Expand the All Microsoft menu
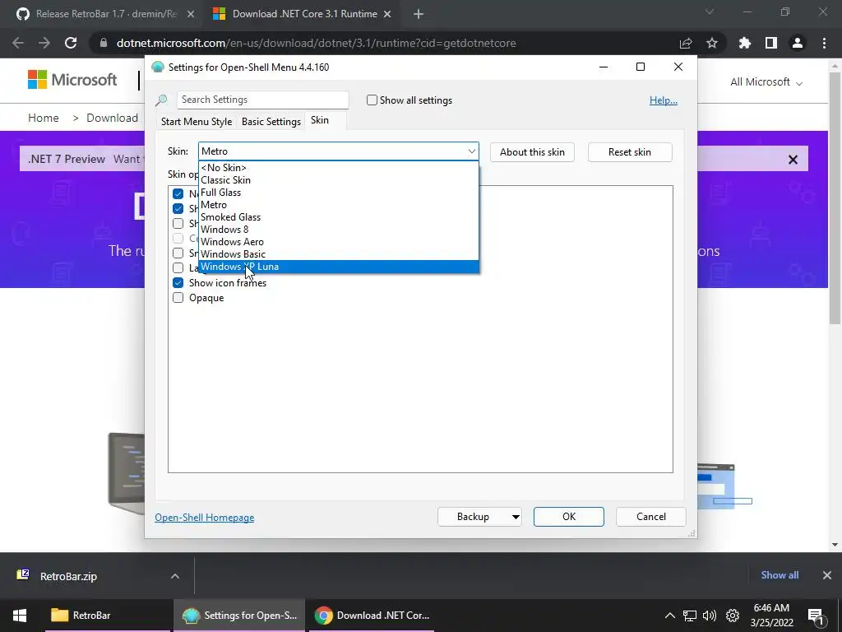 point(766,82)
